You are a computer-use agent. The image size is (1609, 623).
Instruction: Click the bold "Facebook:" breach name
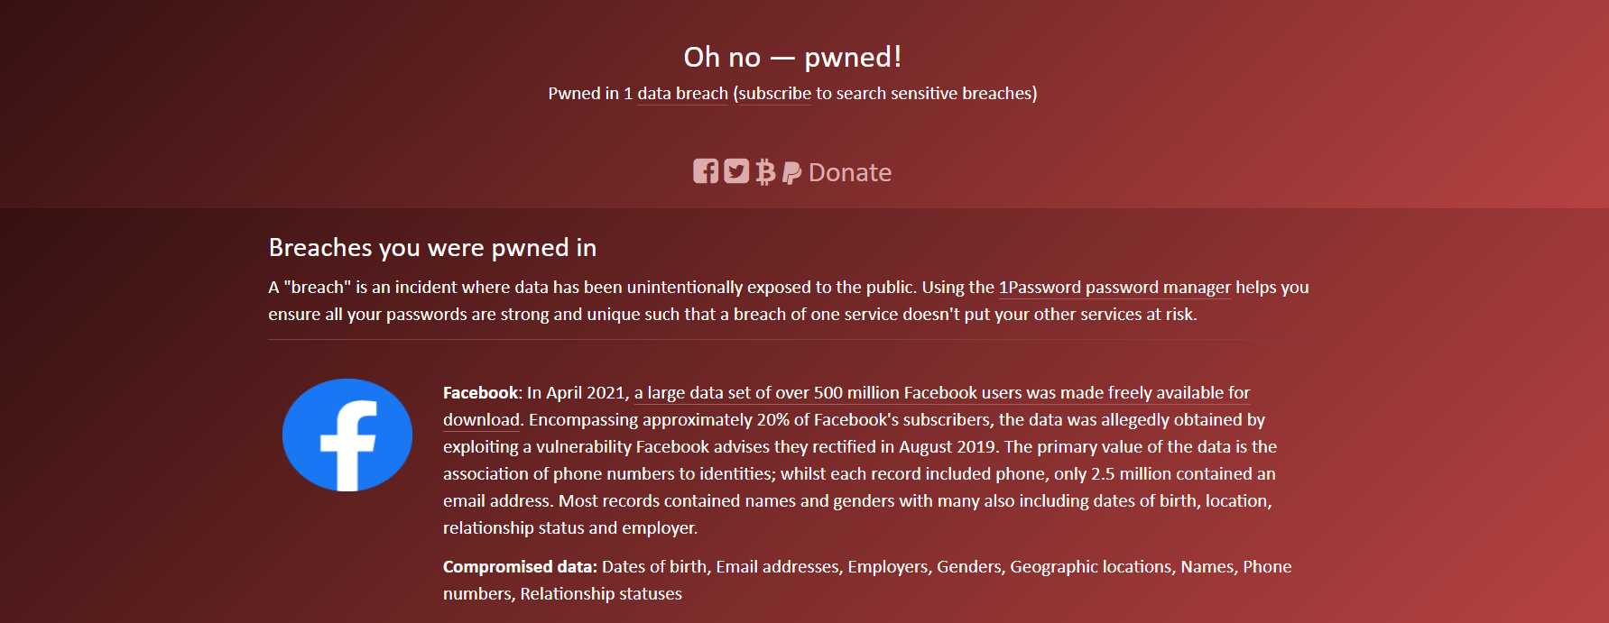[483, 393]
